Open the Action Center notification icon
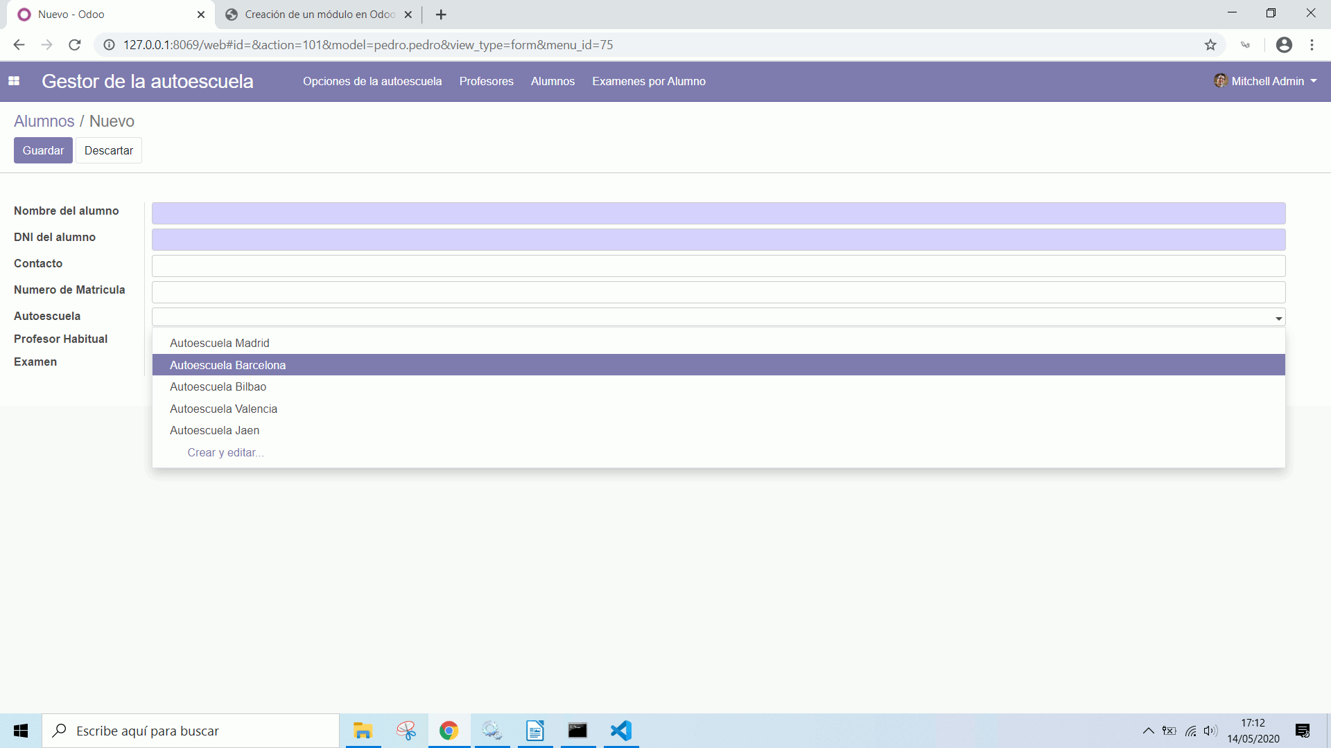 (1303, 731)
